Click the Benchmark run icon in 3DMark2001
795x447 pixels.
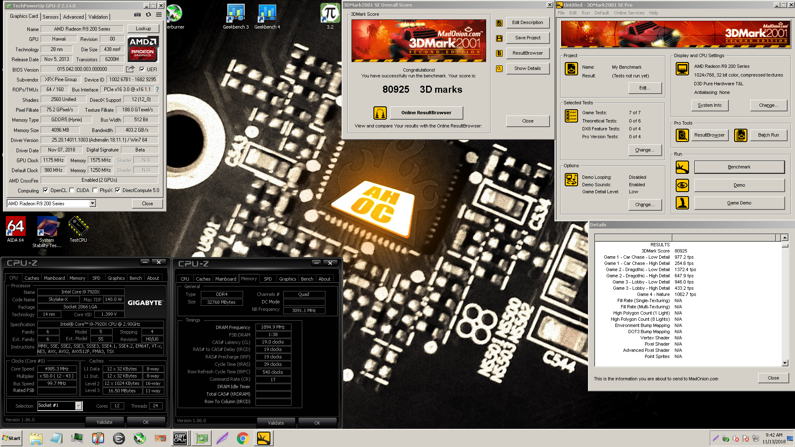[x=682, y=167]
